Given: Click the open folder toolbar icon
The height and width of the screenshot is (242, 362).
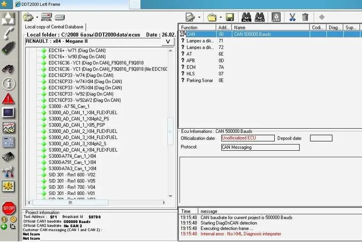Looking at the screenshot, I should tap(212, 17).
